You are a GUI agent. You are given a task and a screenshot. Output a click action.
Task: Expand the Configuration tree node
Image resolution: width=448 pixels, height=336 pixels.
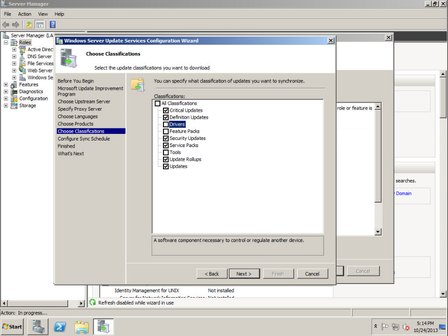[x=6, y=99]
